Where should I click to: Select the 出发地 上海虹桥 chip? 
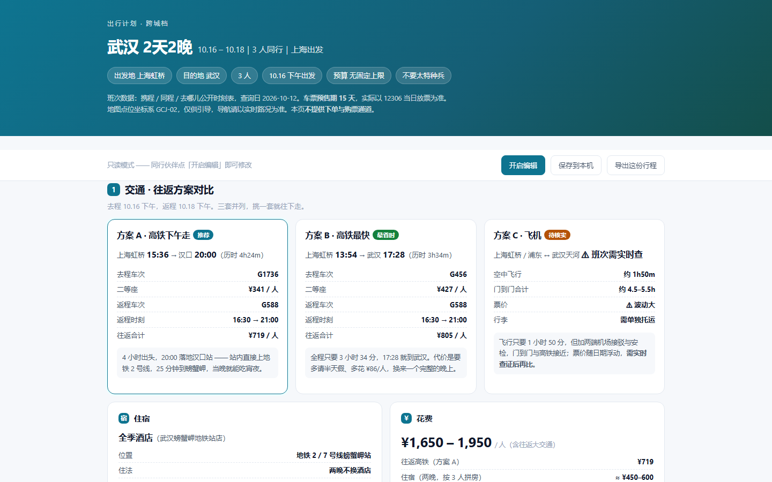pos(139,76)
